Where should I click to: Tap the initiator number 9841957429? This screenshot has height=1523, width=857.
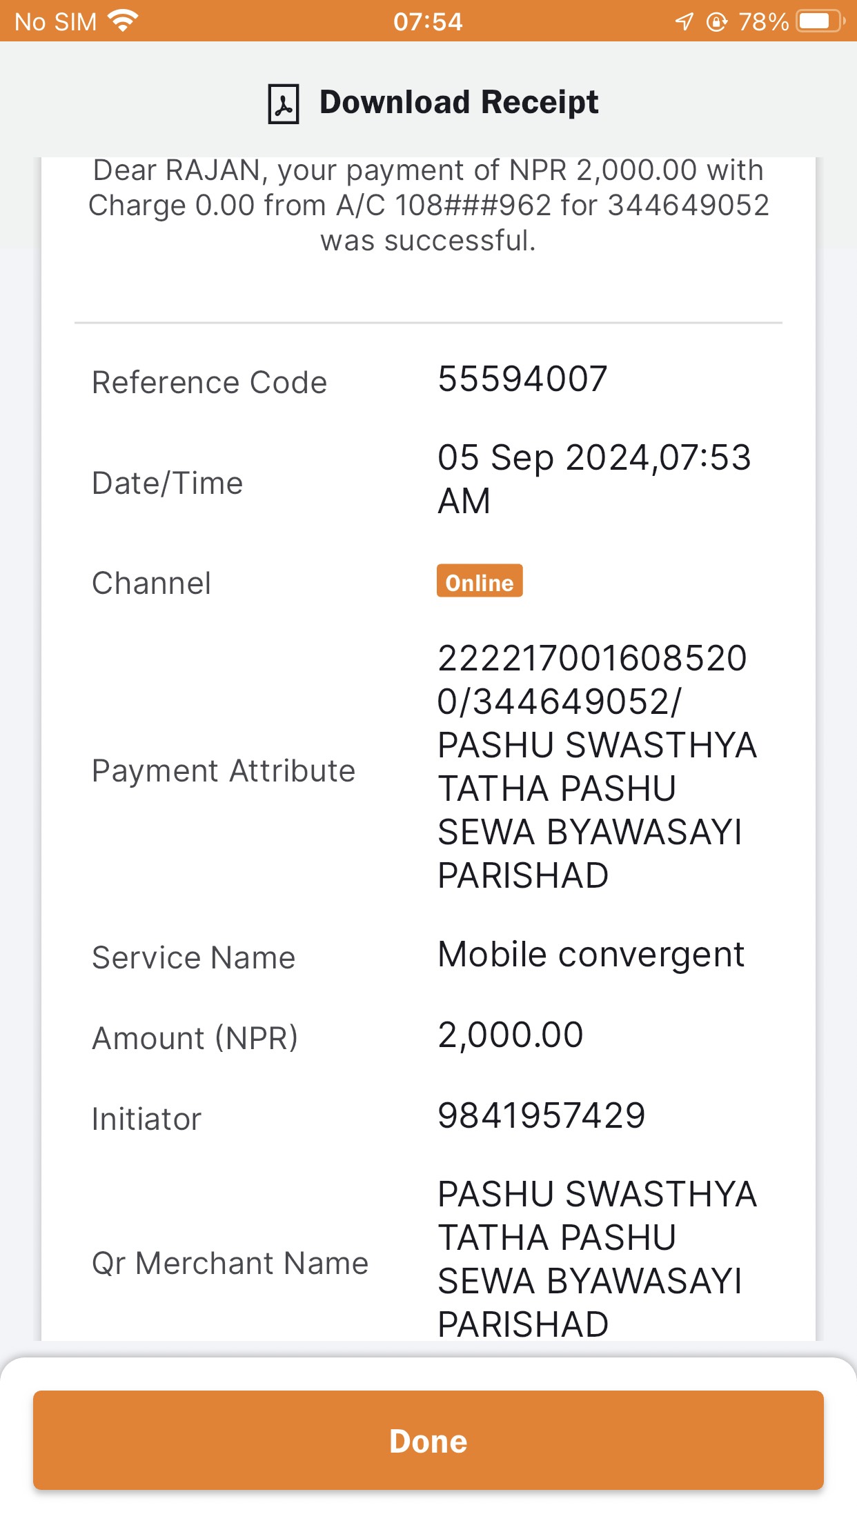[x=542, y=1115]
